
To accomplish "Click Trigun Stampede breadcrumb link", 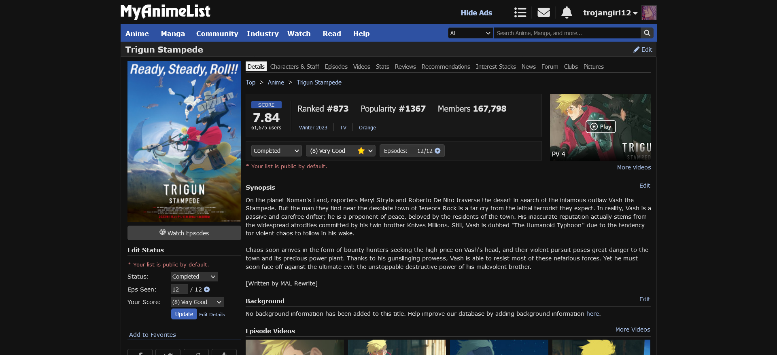I will click(319, 82).
